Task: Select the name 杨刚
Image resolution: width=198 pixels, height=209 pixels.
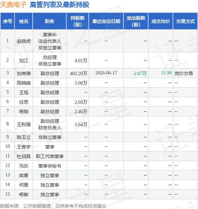Action: tap(24, 112)
